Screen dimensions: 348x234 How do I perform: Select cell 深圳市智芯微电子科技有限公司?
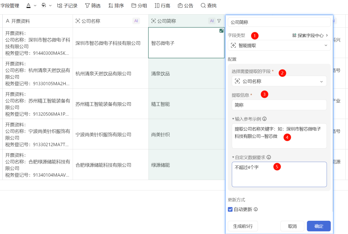(x=110, y=43)
